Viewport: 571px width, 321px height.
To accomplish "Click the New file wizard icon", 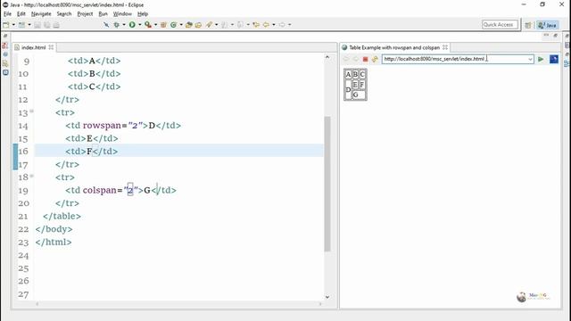I will [x=6, y=25].
